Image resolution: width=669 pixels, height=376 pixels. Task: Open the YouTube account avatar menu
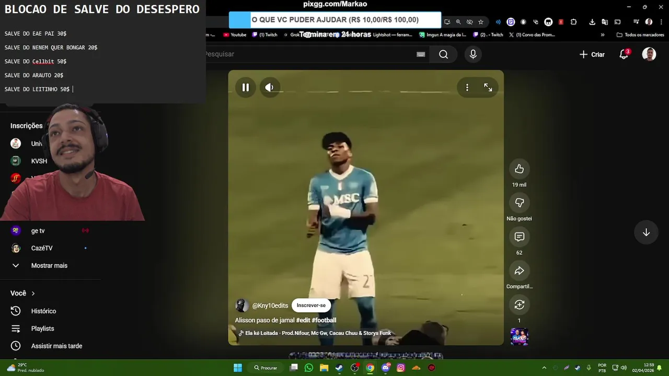[649, 54]
